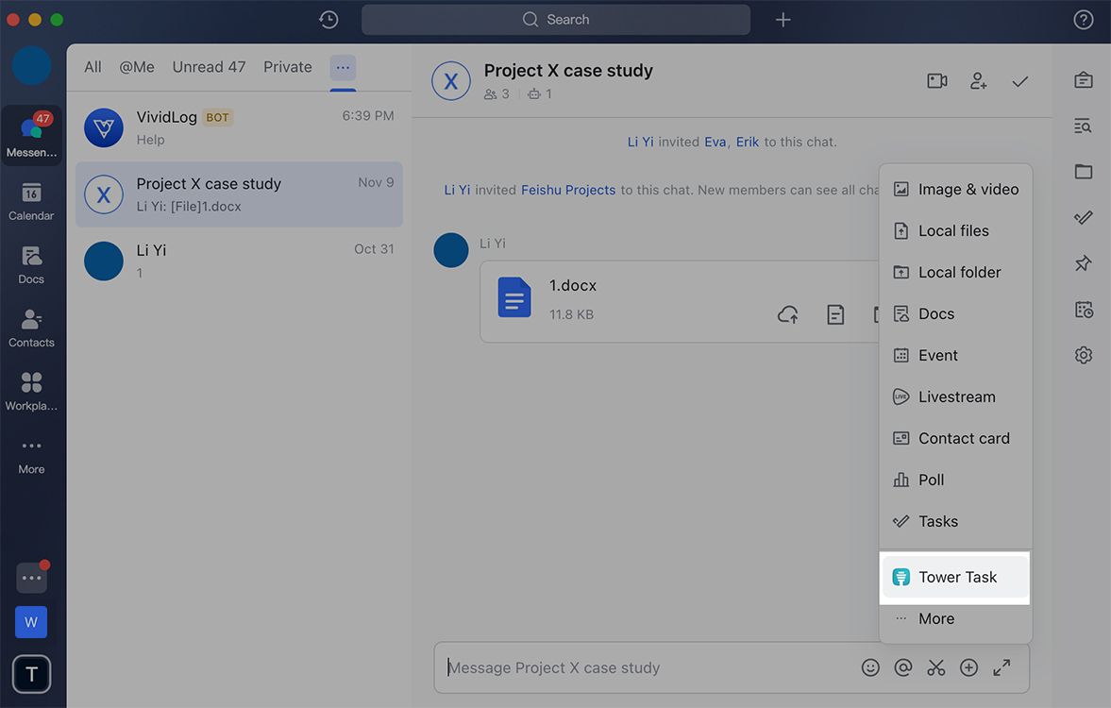
Task: Click the Erik link in the invite notice
Action: [x=747, y=142]
